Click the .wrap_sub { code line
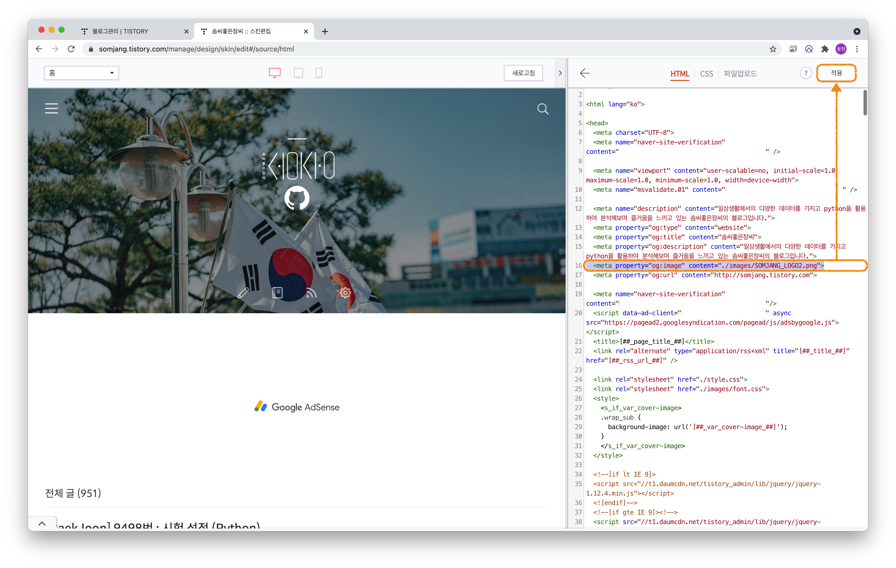 point(621,417)
